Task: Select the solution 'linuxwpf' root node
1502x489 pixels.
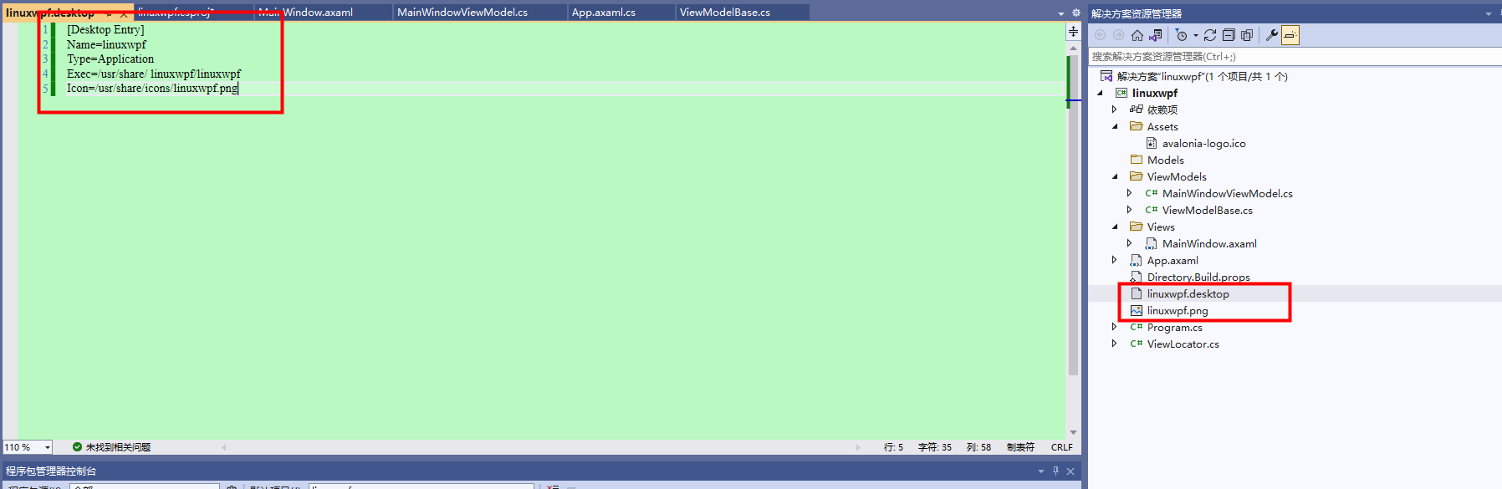Action: point(1202,76)
